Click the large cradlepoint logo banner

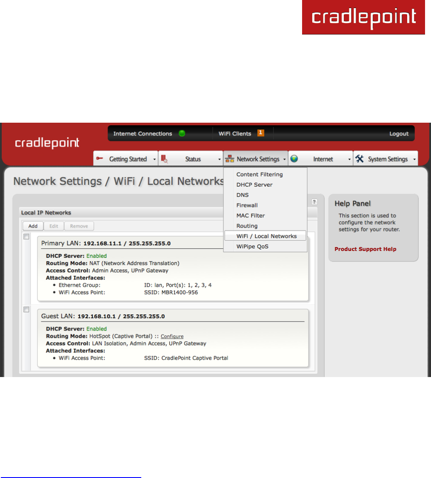click(363, 17)
